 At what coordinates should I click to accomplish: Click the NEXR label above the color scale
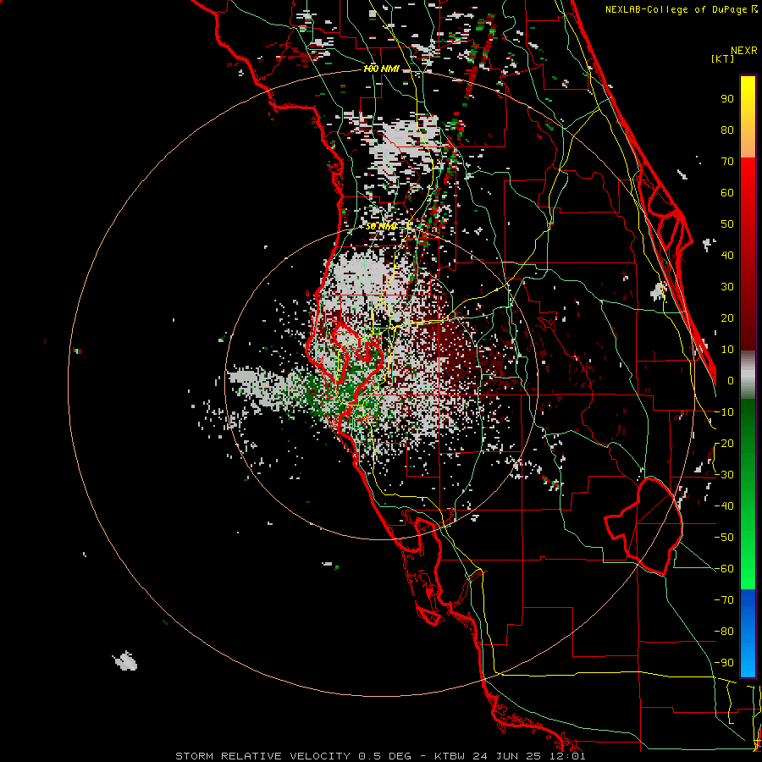click(743, 51)
